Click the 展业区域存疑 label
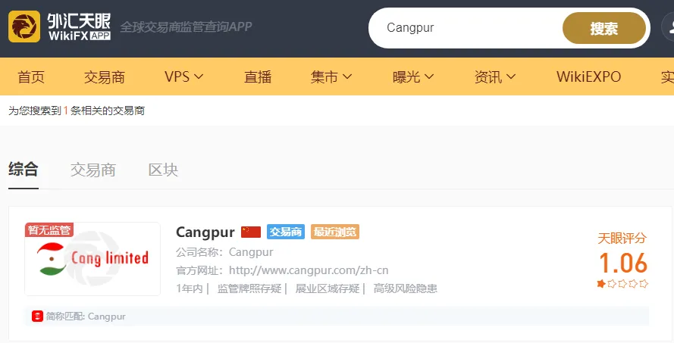Image resolution: width=674 pixels, height=343 pixels. 328,288
